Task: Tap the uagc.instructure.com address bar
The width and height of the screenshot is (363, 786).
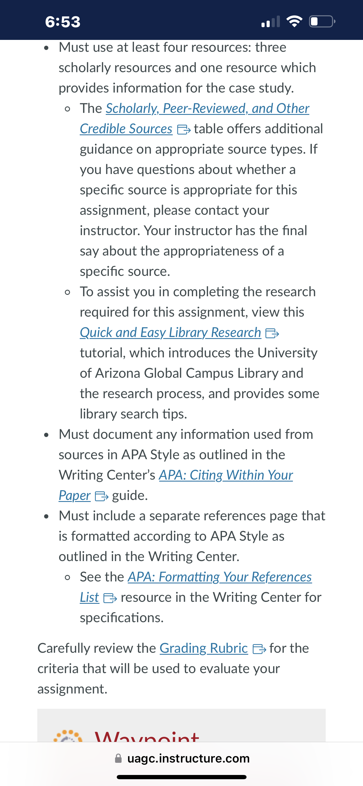Action: (x=182, y=758)
